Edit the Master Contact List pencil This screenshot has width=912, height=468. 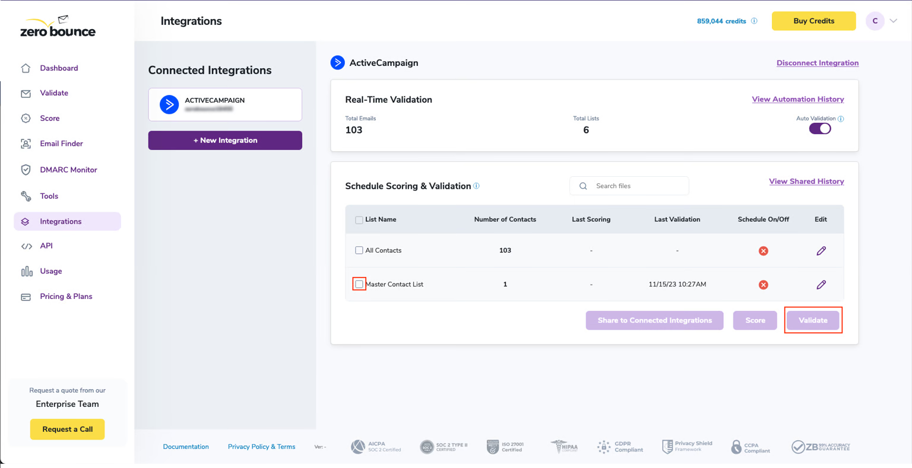coord(821,285)
